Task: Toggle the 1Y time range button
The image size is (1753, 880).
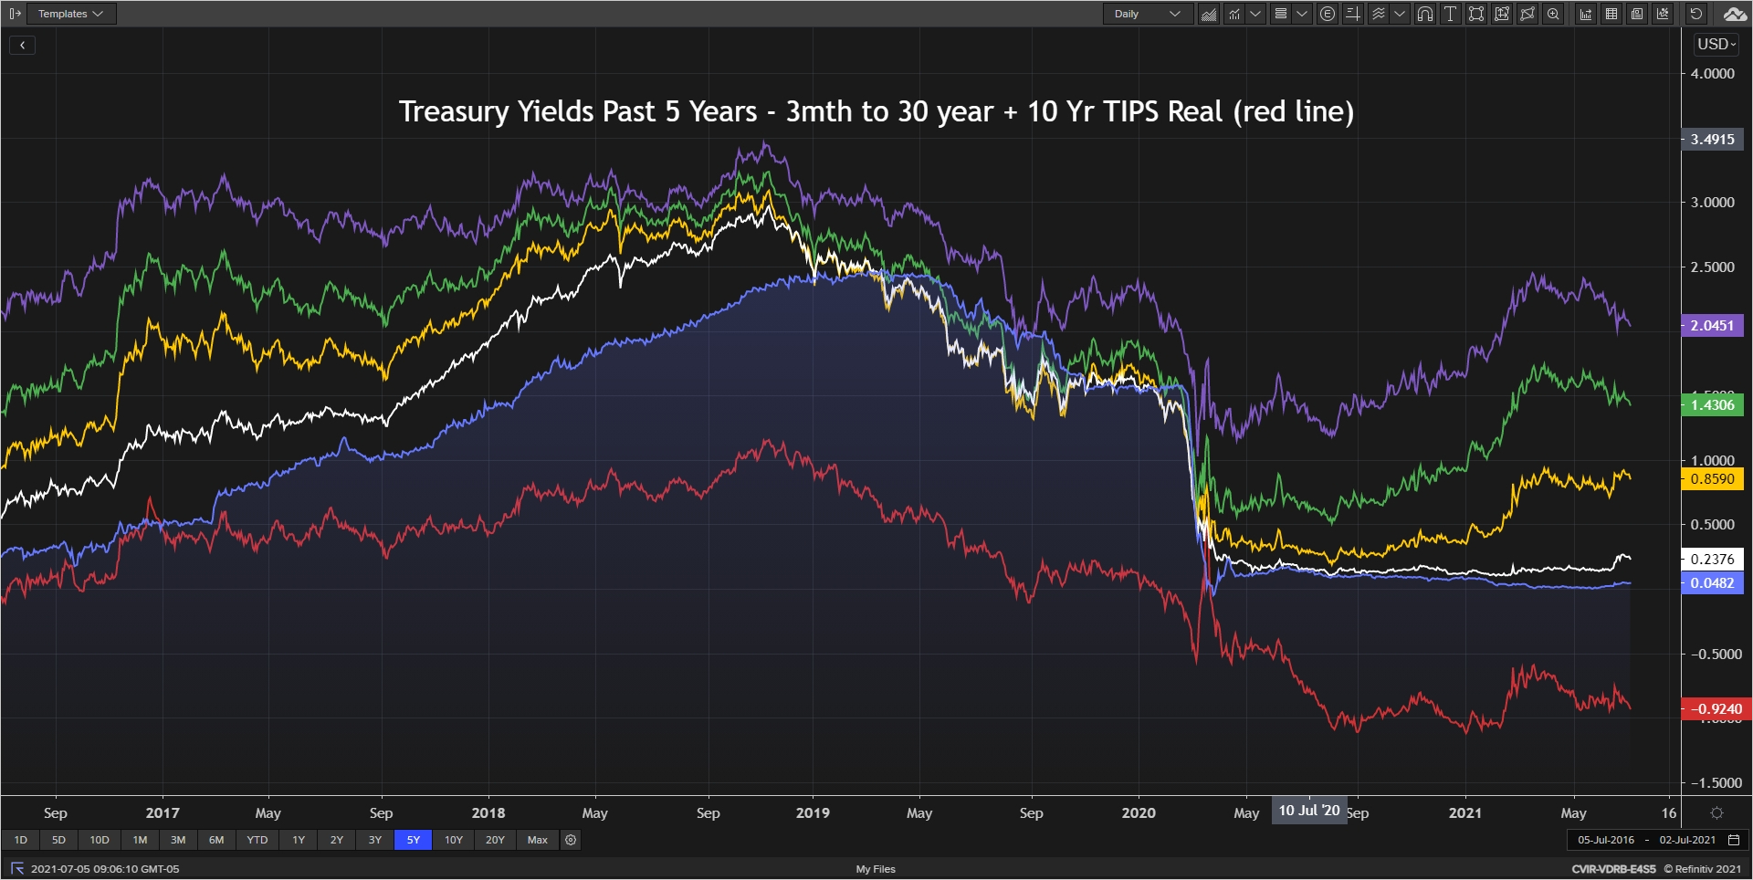Action: pyautogui.click(x=299, y=840)
